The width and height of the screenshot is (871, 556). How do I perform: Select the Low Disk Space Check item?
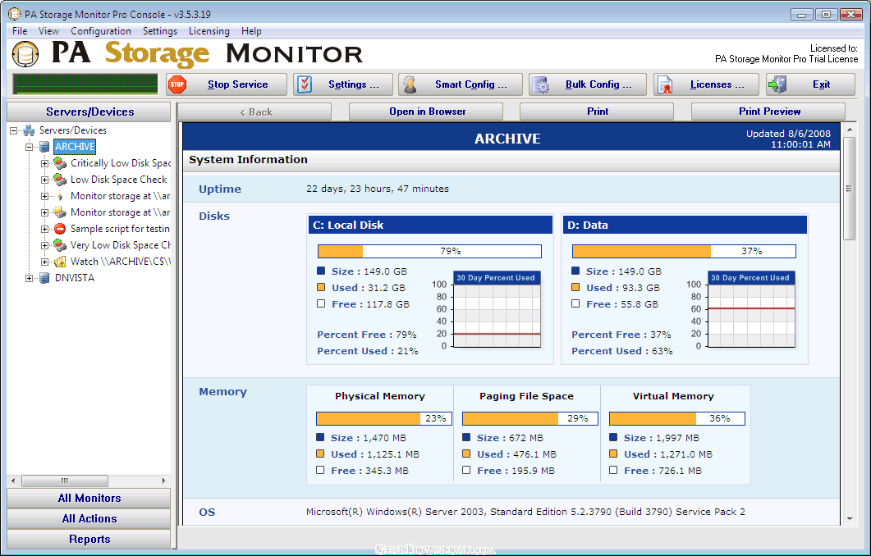(x=118, y=180)
